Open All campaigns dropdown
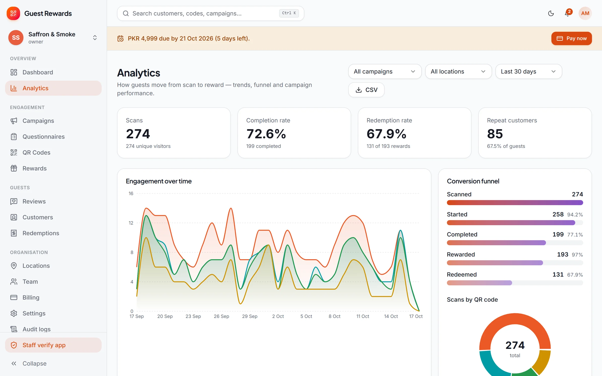Screen dimensions: 602x376 click(385, 71)
